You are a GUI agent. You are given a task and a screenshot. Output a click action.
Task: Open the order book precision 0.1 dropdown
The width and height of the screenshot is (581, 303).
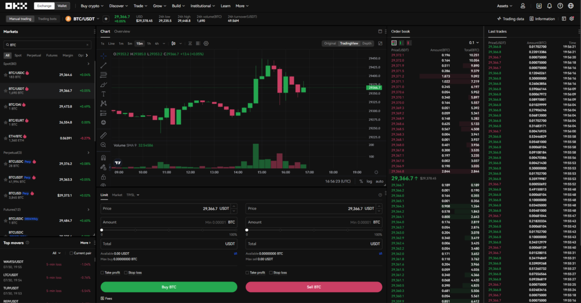[x=473, y=42]
